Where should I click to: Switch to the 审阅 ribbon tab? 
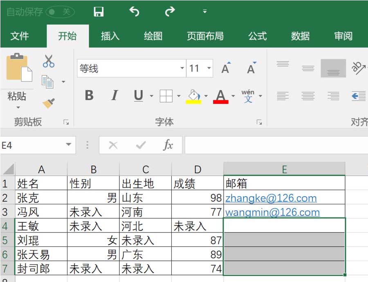pos(343,36)
